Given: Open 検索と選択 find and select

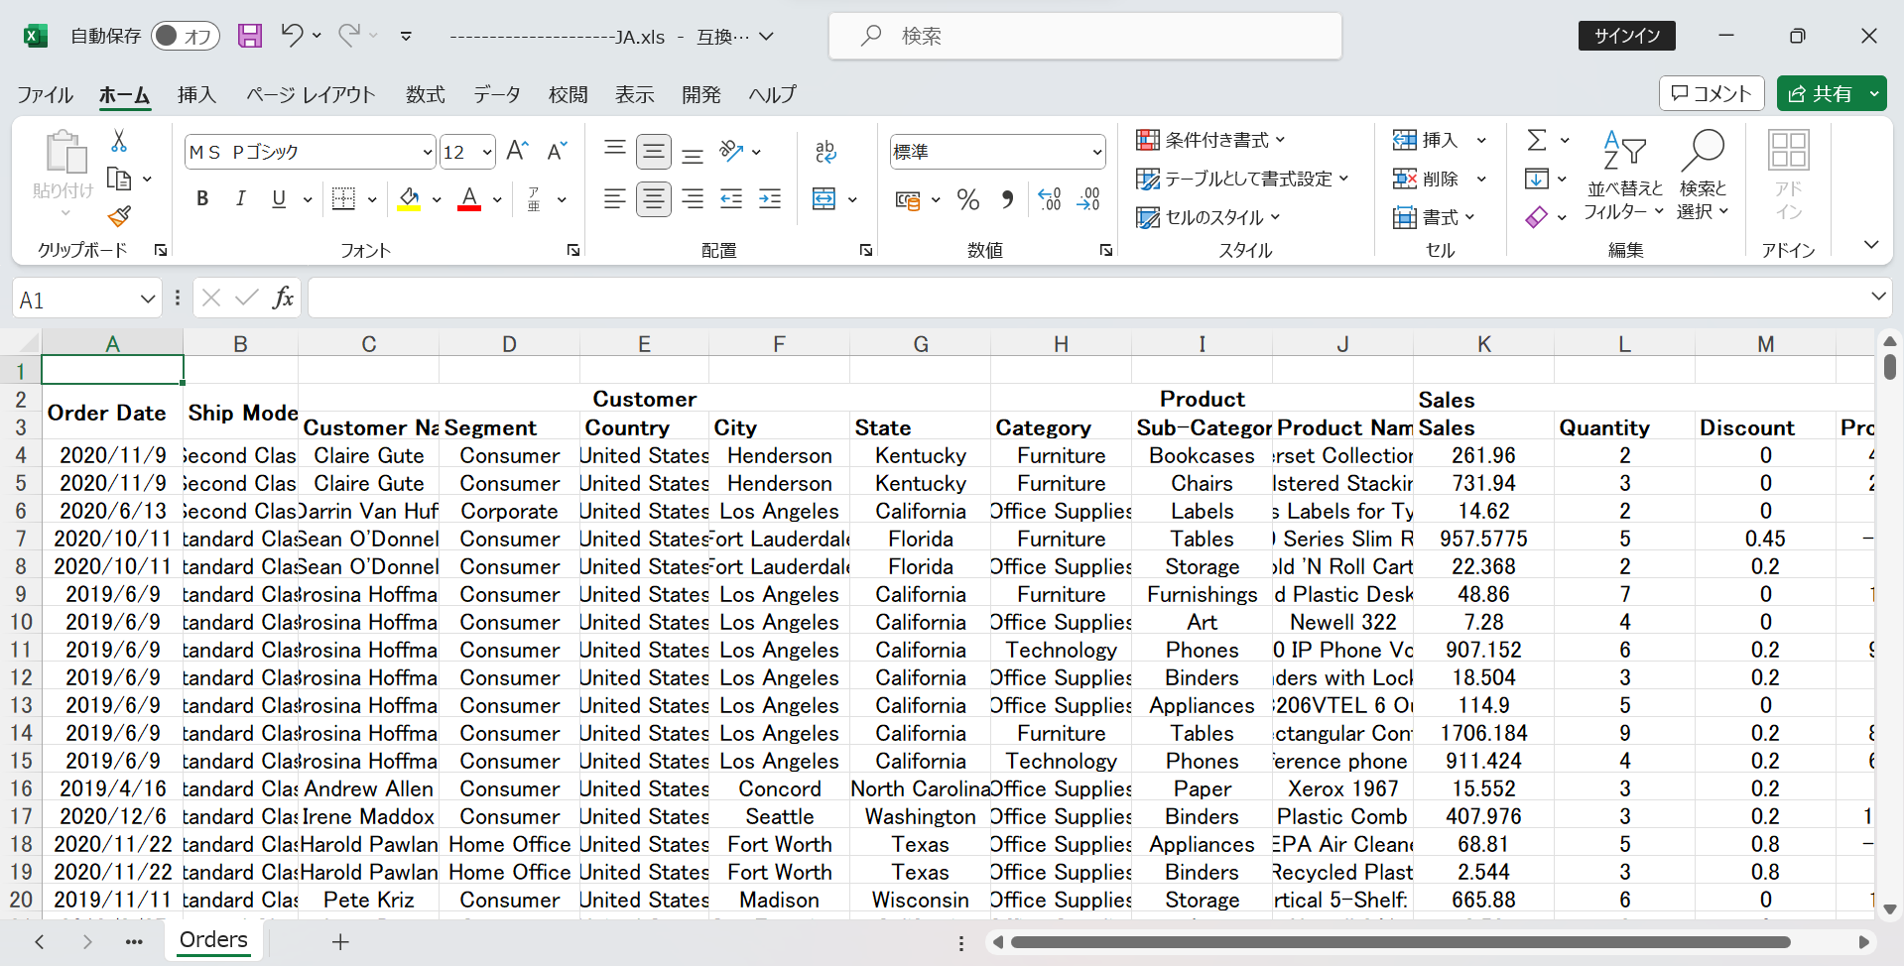Looking at the screenshot, I should tap(1703, 174).
